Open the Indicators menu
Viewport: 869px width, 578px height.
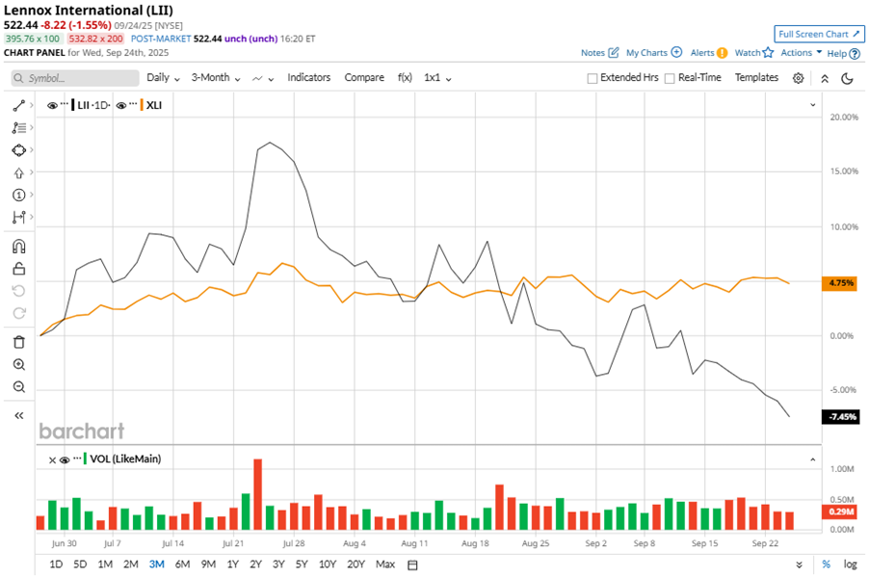(x=308, y=78)
